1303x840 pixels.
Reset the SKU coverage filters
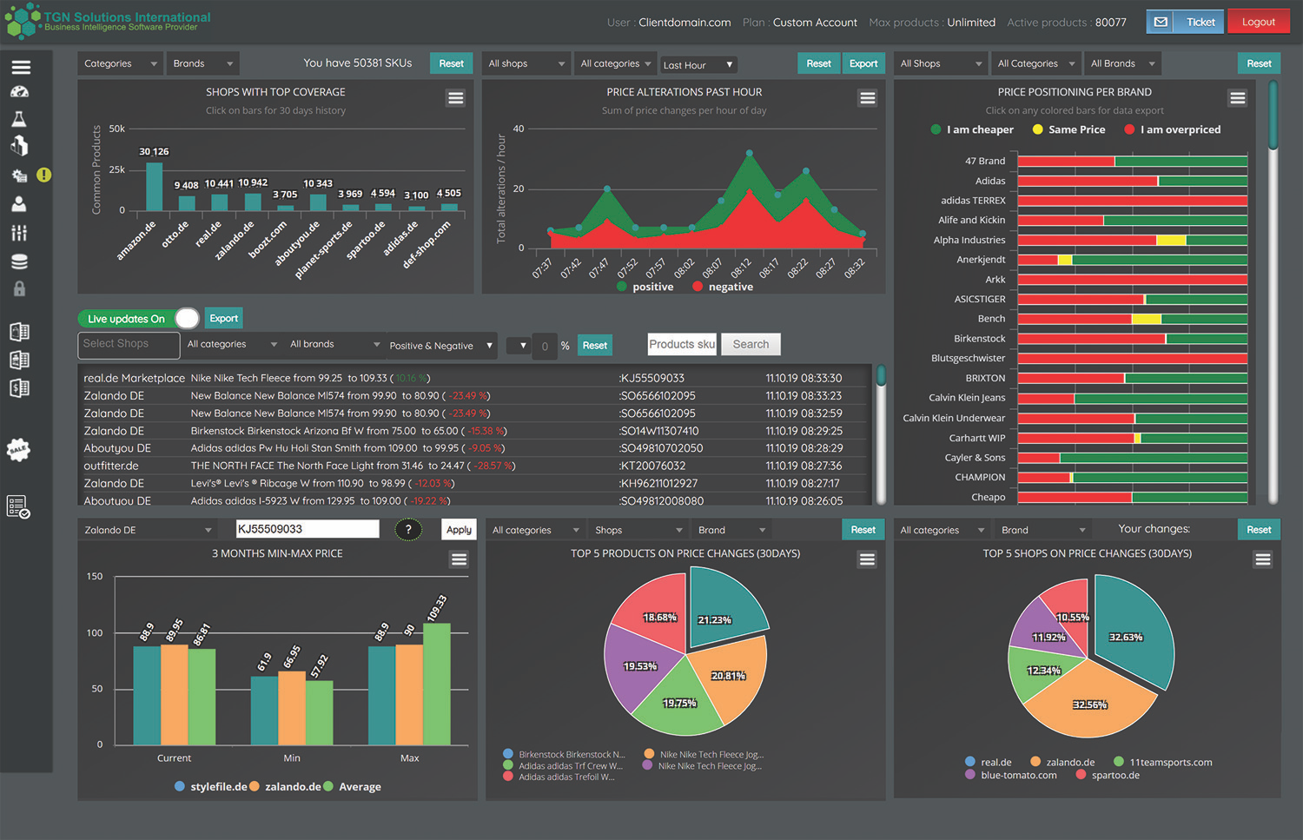(451, 63)
